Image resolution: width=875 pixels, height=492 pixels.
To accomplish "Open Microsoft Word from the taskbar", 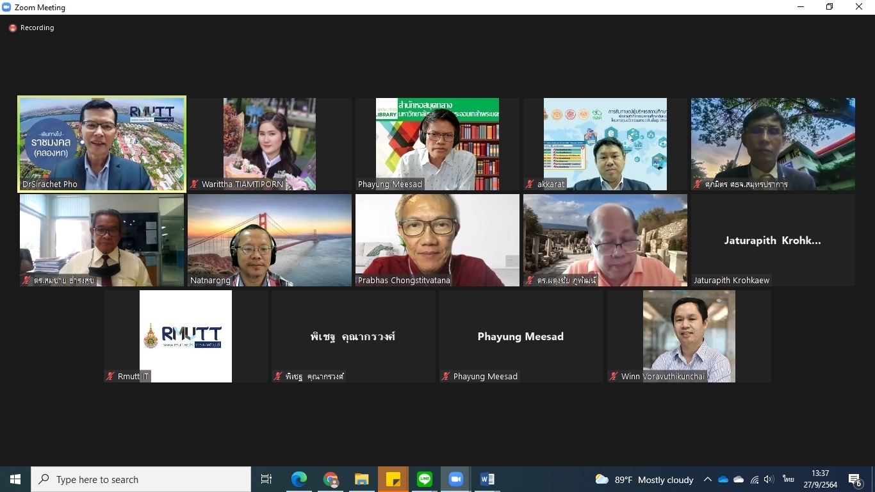I will [x=487, y=479].
